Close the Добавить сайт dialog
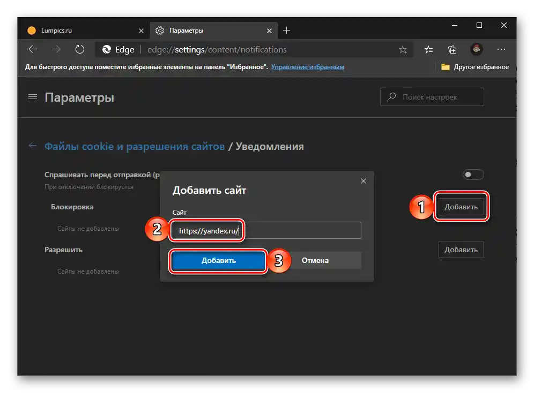534x393 pixels. pyautogui.click(x=364, y=181)
